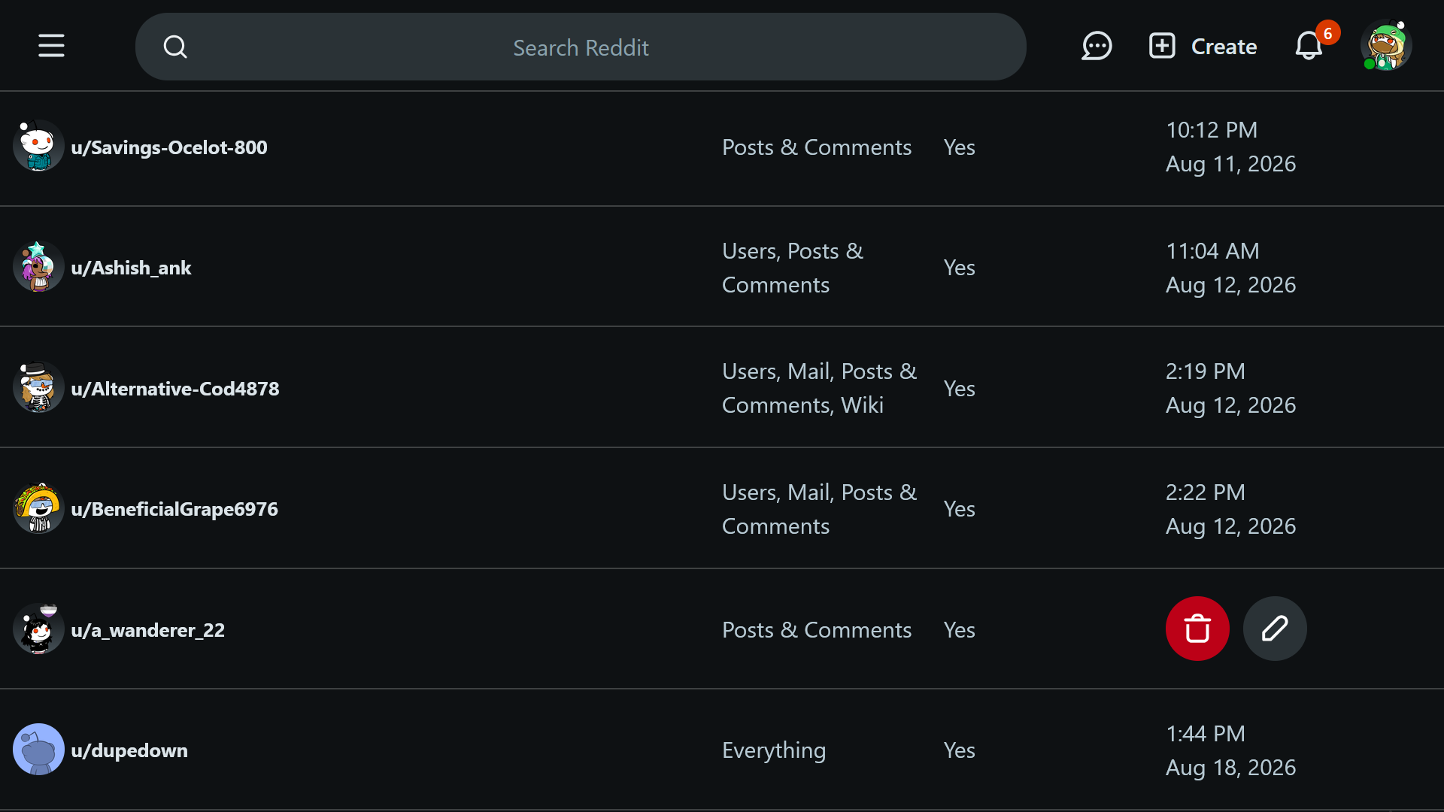This screenshot has width=1444, height=812.
Task: Remove moderator a_wanderer_22 with trash icon
Action: pos(1197,629)
